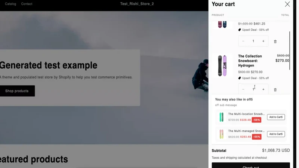Click the Generated test example heading
This screenshot has width=299, height=168.
tap(49, 65)
